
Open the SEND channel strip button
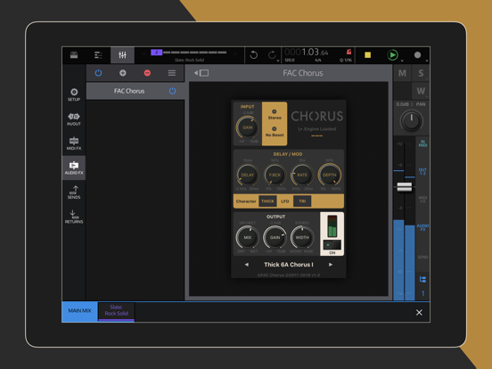click(x=422, y=257)
